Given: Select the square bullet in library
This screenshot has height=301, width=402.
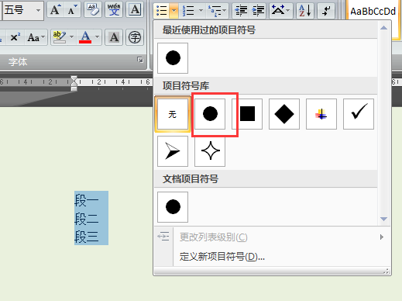Looking at the screenshot, I should point(247,114).
